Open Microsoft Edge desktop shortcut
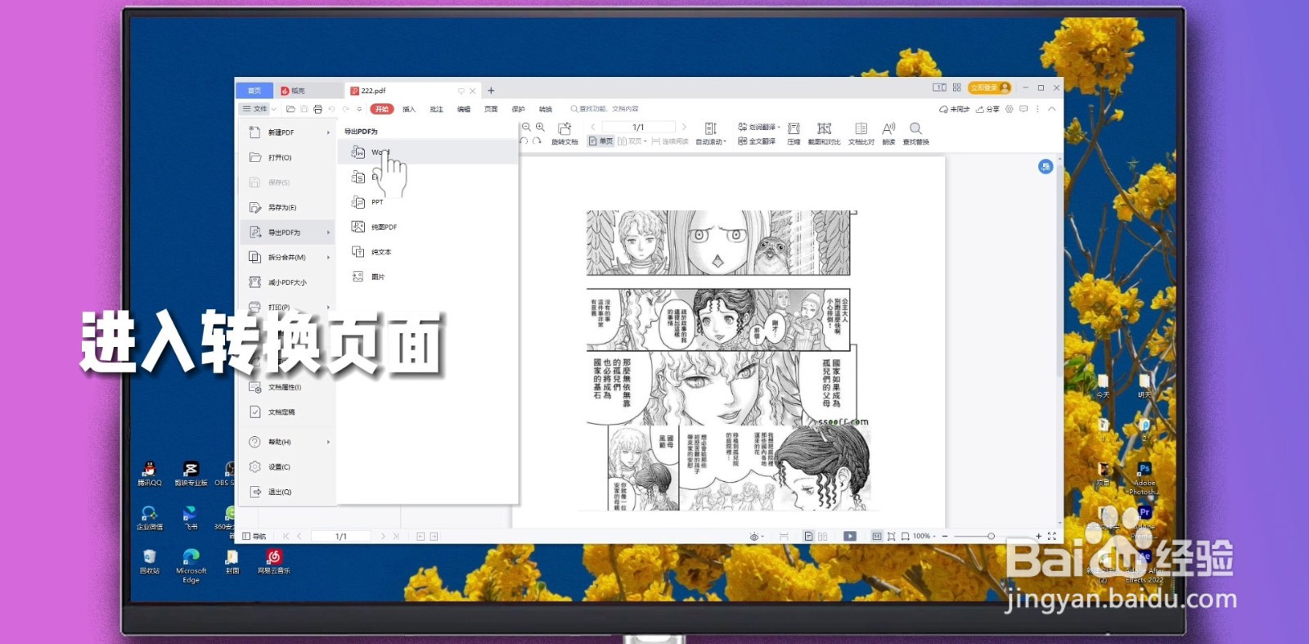Viewport: 1309px width, 644px height. (191, 565)
